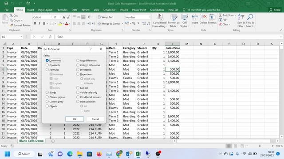Click the Format Painter brush

(12, 25)
